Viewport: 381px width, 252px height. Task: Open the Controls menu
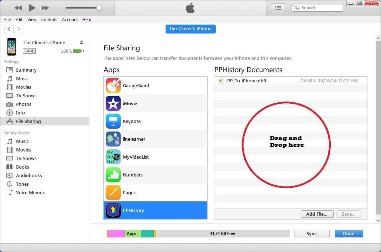pos(49,20)
